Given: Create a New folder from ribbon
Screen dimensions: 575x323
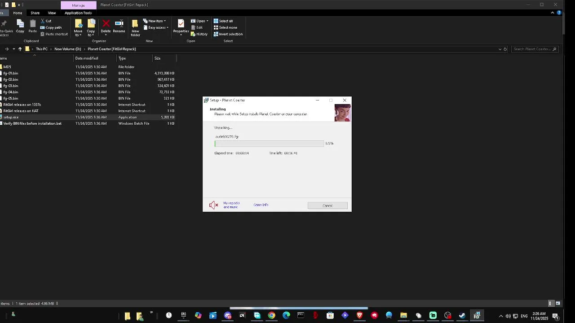Looking at the screenshot, I should coord(135,28).
